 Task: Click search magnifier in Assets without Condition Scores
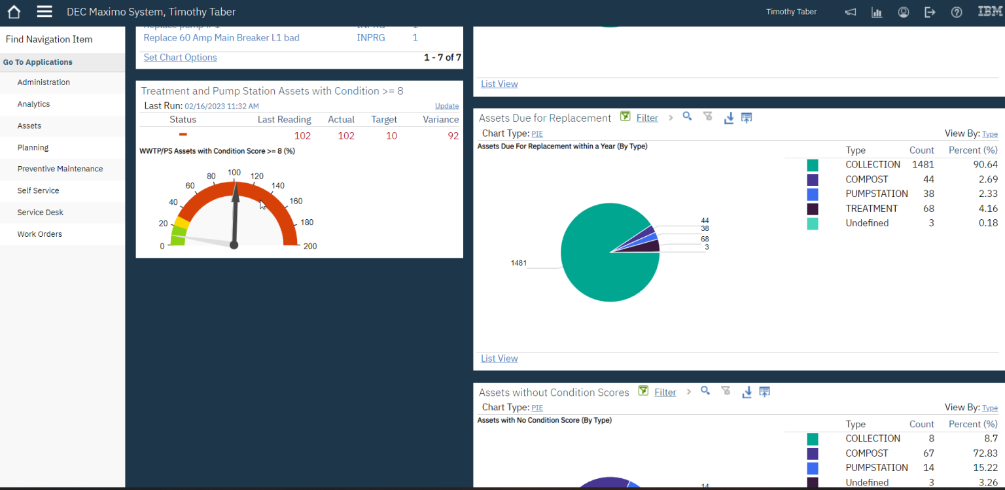point(705,391)
